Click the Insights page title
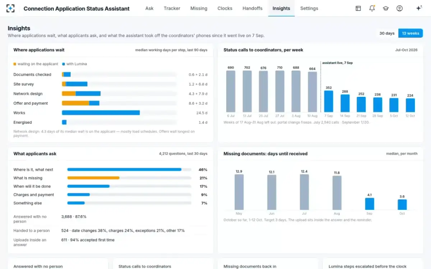This screenshot has height=269, width=431. [x=19, y=28]
